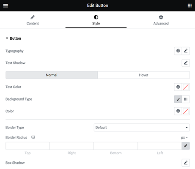This screenshot has height=169, width=195.
Task: Click the Content tab pencil icon
Action: click(x=33, y=17)
